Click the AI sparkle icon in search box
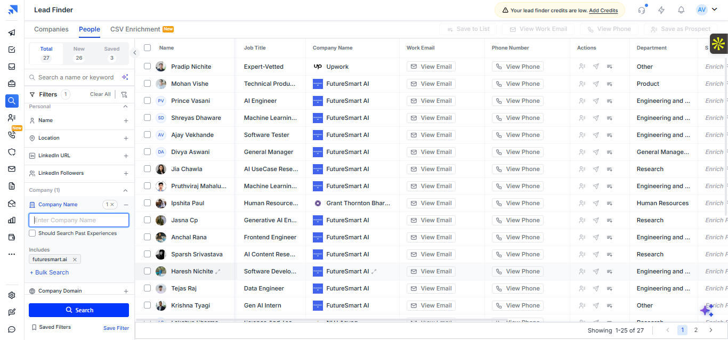Image resolution: width=728 pixels, height=340 pixels. (125, 77)
